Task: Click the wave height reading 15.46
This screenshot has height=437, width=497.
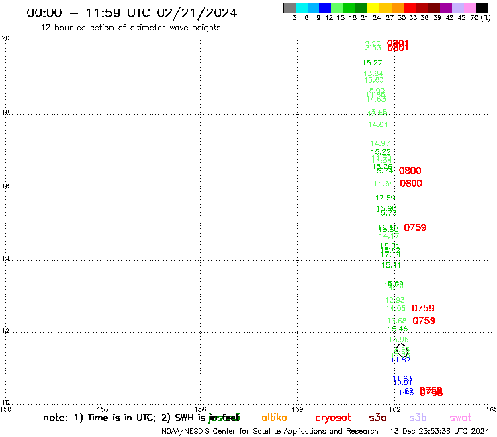Action: coord(398,329)
